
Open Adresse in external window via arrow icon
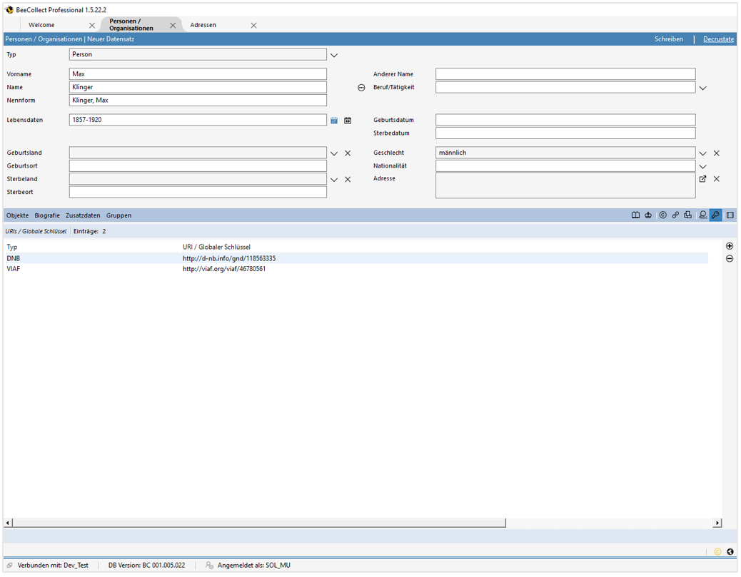702,178
